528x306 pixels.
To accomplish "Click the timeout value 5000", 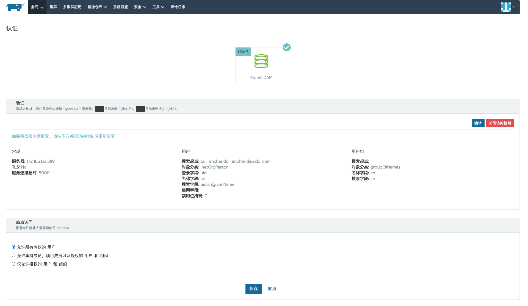I will [x=44, y=173].
